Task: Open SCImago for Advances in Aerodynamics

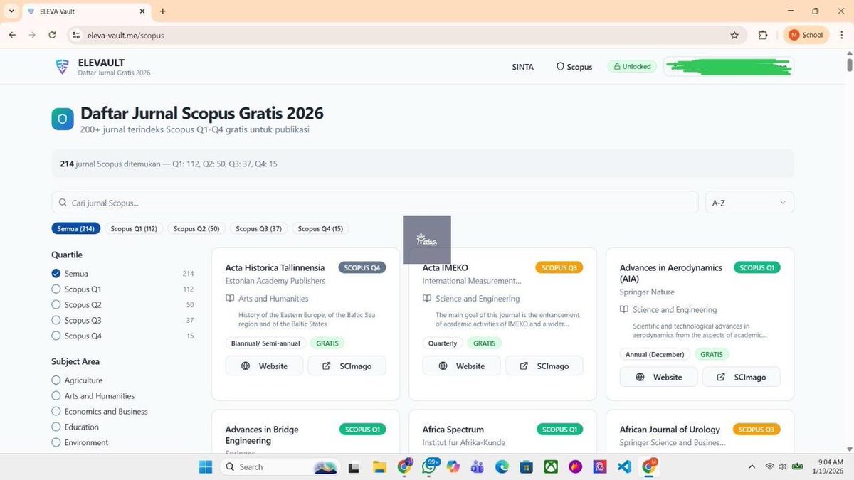Action: (x=741, y=377)
